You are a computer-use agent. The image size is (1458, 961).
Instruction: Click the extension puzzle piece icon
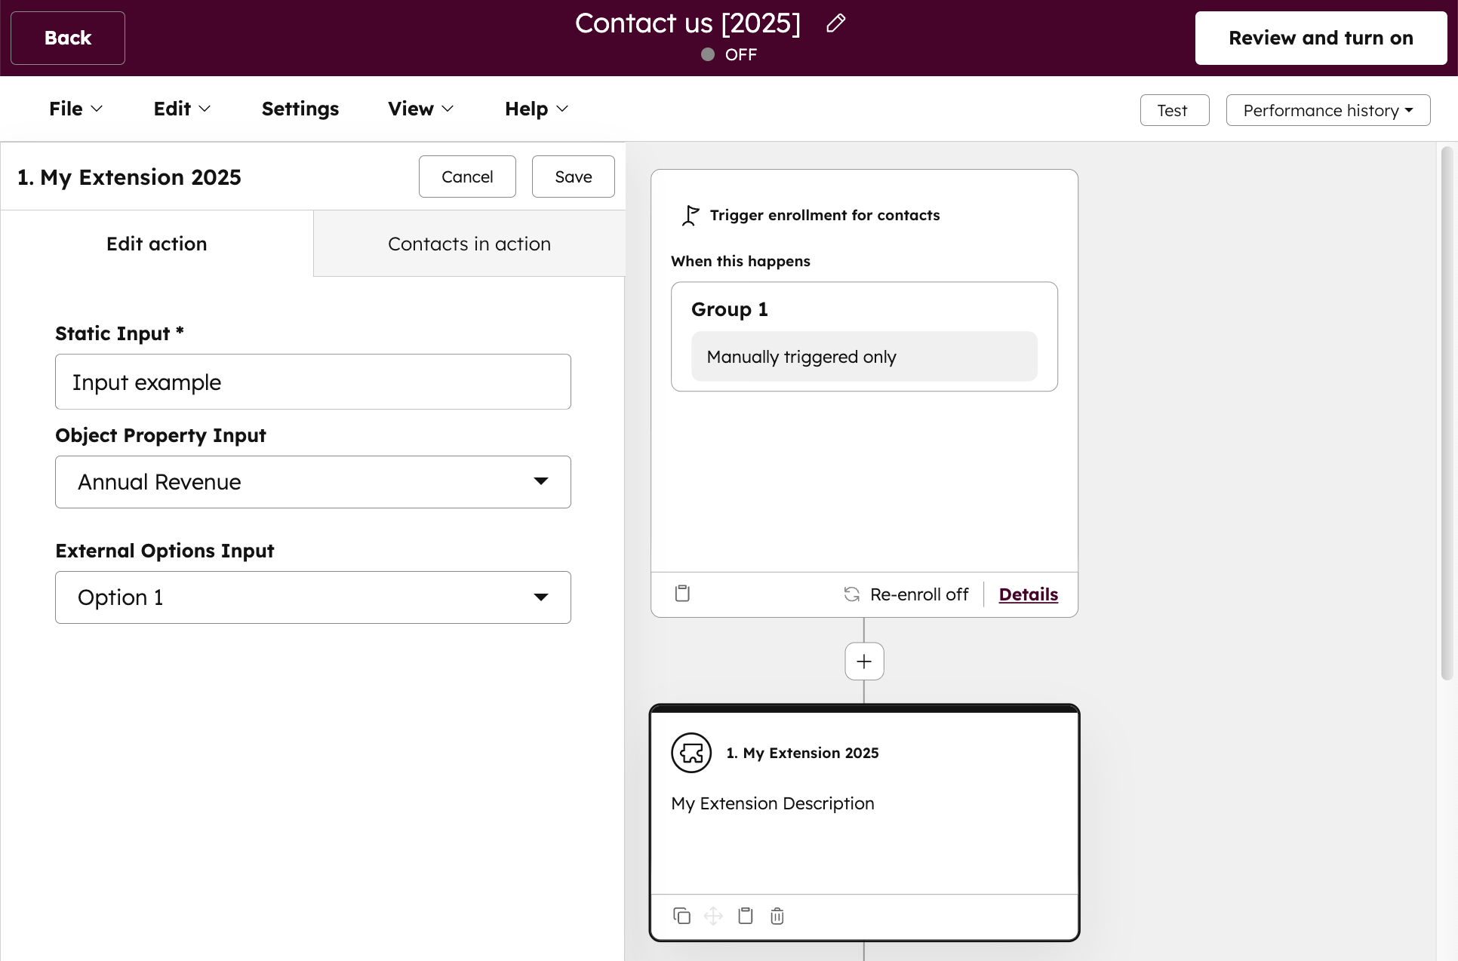[691, 753]
